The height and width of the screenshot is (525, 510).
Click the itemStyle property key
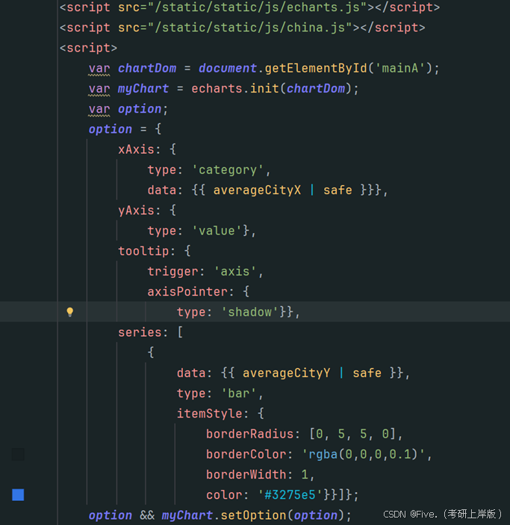[209, 414]
